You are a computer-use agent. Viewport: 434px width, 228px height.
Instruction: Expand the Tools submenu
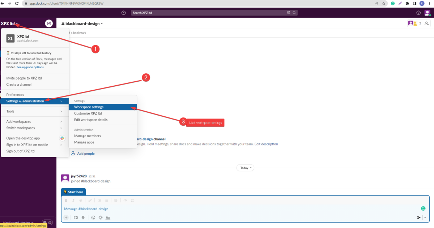click(x=34, y=111)
